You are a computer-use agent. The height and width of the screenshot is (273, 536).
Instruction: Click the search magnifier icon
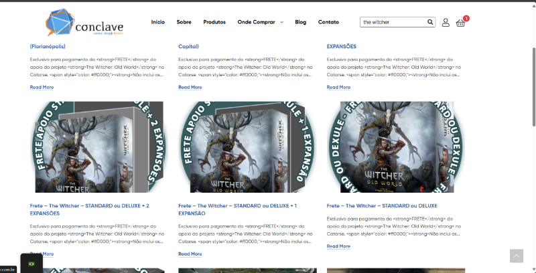click(x=430, y=22)
